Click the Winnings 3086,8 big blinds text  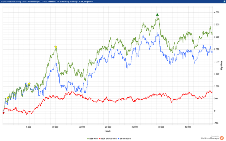81,1
